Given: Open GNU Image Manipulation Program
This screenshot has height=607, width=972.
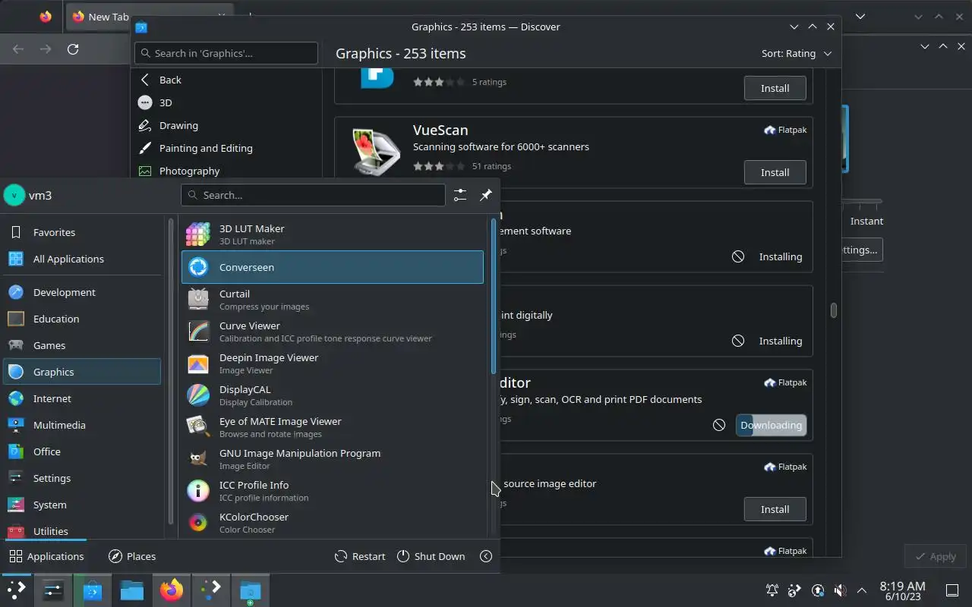Looking at the screenshot, I should tap(333, 459).
